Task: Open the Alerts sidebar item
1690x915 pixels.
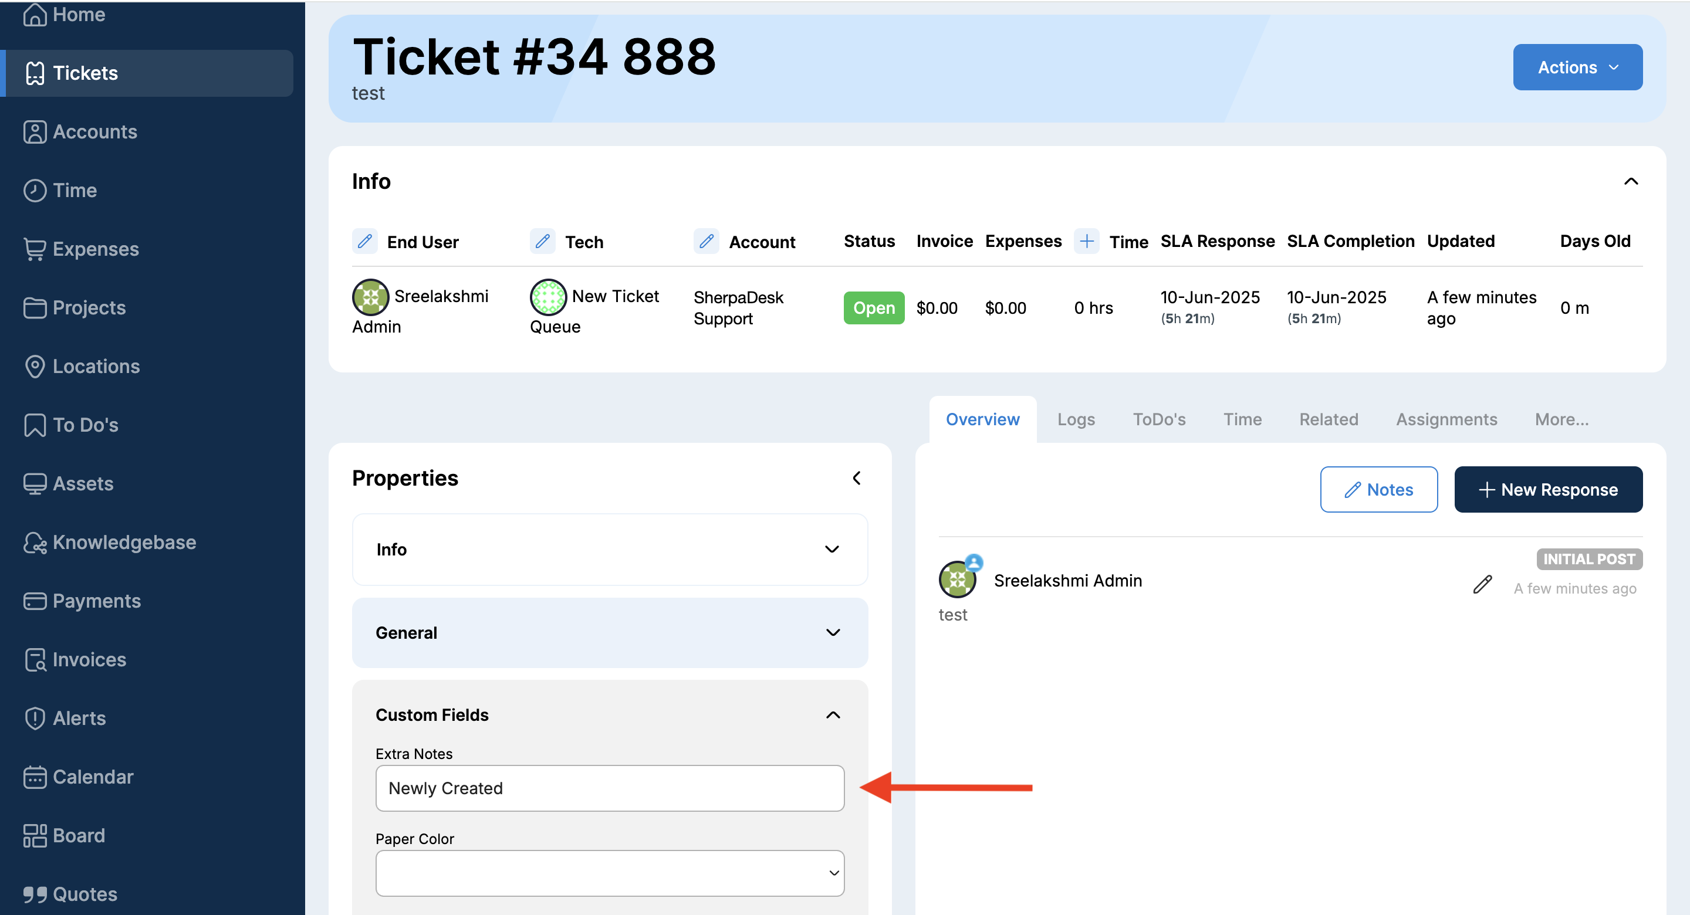Action: pos(79,717)
